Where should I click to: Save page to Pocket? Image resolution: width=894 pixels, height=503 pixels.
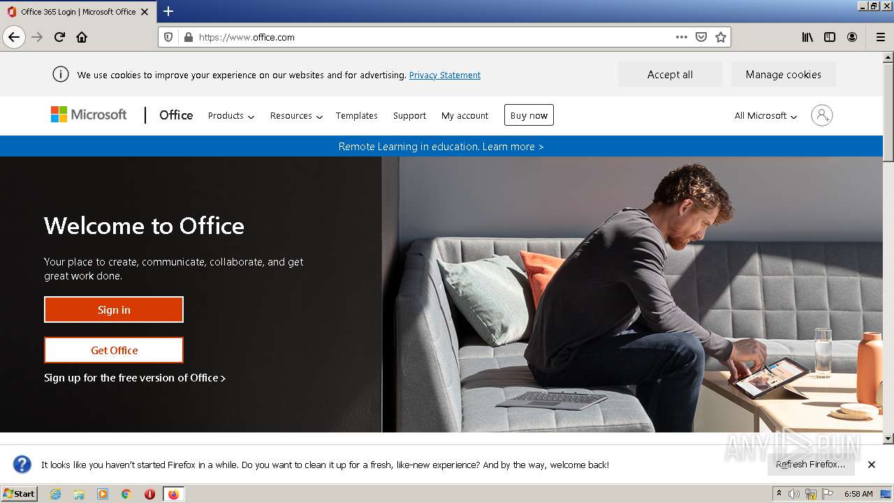tap(701, 37)
